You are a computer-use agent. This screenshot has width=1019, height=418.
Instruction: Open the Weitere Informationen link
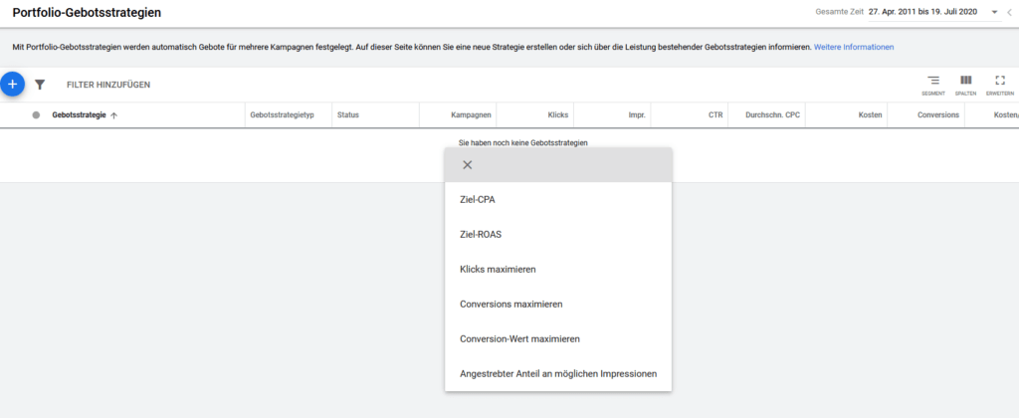[x=854, y=47]
